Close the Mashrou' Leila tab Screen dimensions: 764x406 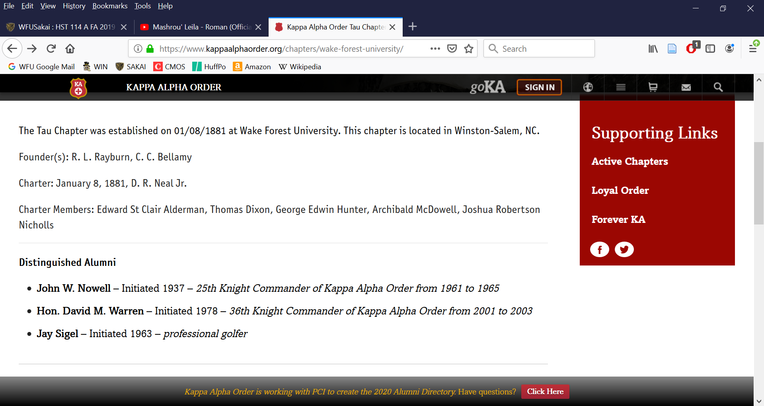258,27
